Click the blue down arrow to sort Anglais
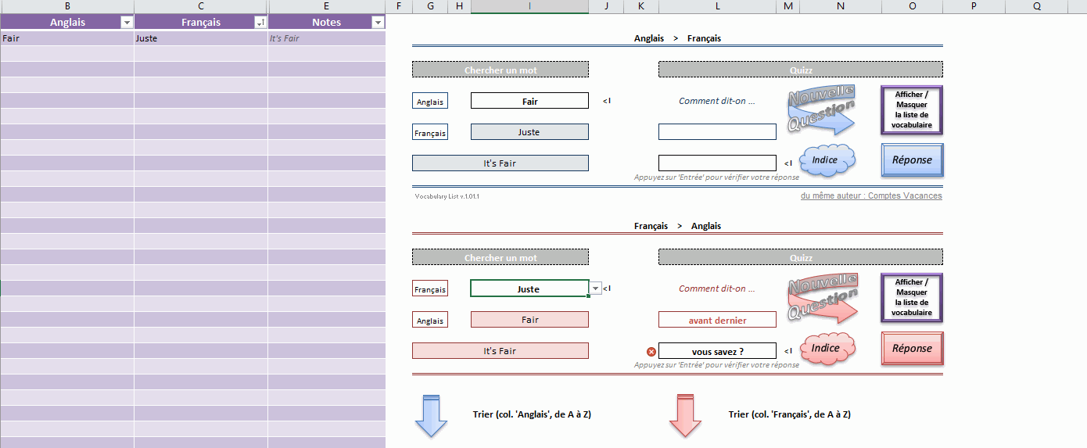The height and width of the screenshot is (448, 1087). [x=430, y=415]
